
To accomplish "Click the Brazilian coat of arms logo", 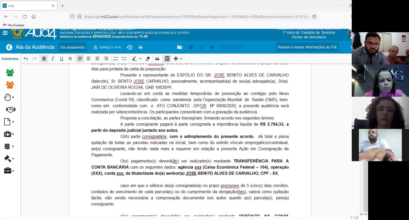I will (x=17, y=34).
